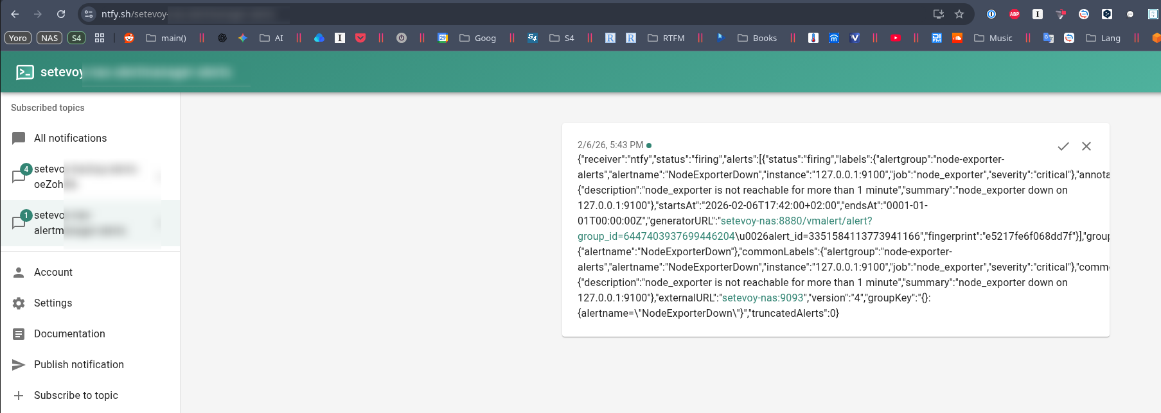Open the Account page
This screenshot has width=1161, height=413.
[53, 272]
